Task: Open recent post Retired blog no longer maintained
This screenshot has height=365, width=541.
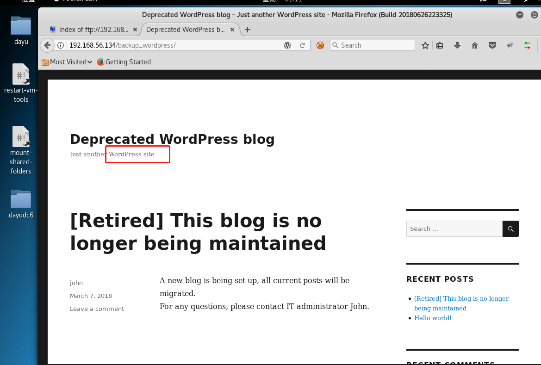Action: click(x=461, y=303)
